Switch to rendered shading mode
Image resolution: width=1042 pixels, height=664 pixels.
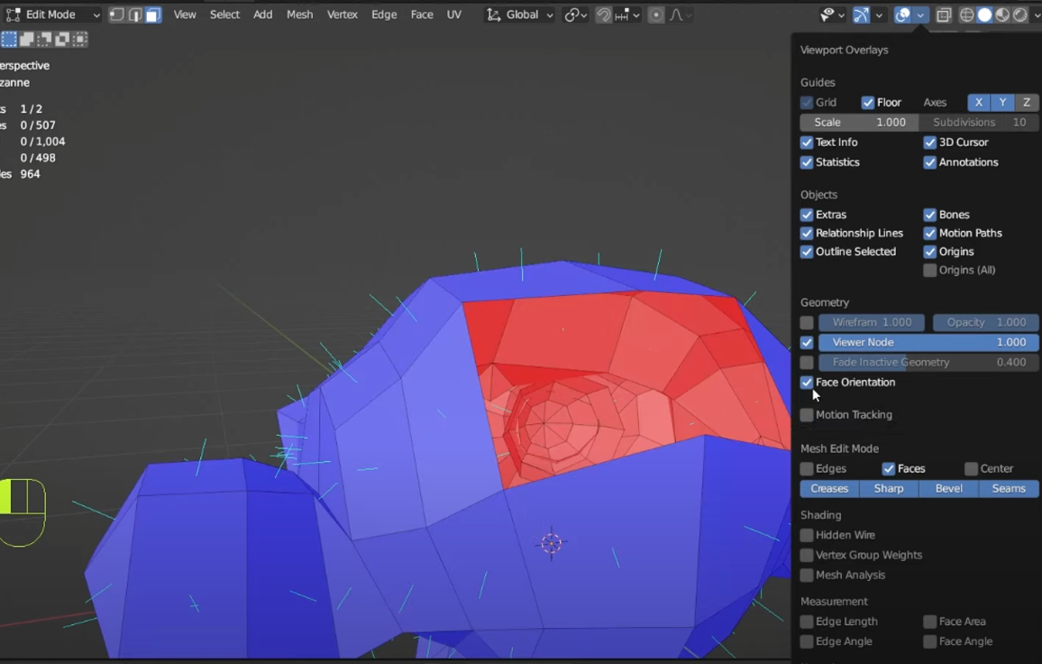pyautogui.click(x=1020, y=14)
